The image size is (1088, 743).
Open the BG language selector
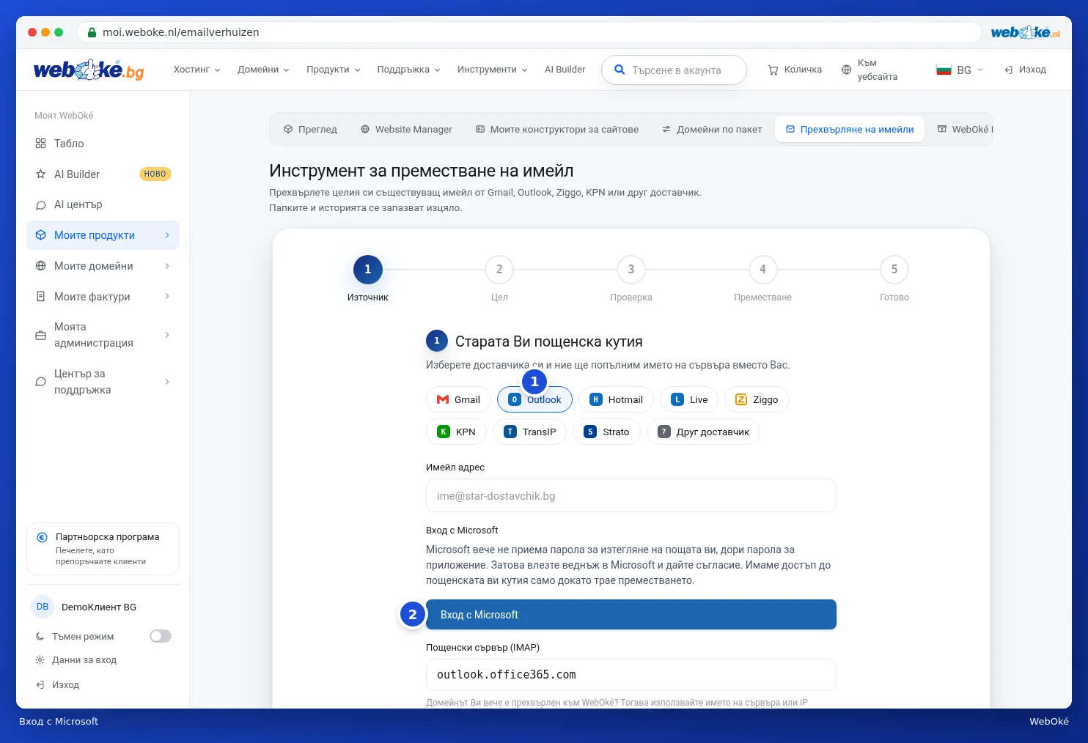tap(960, 70)
